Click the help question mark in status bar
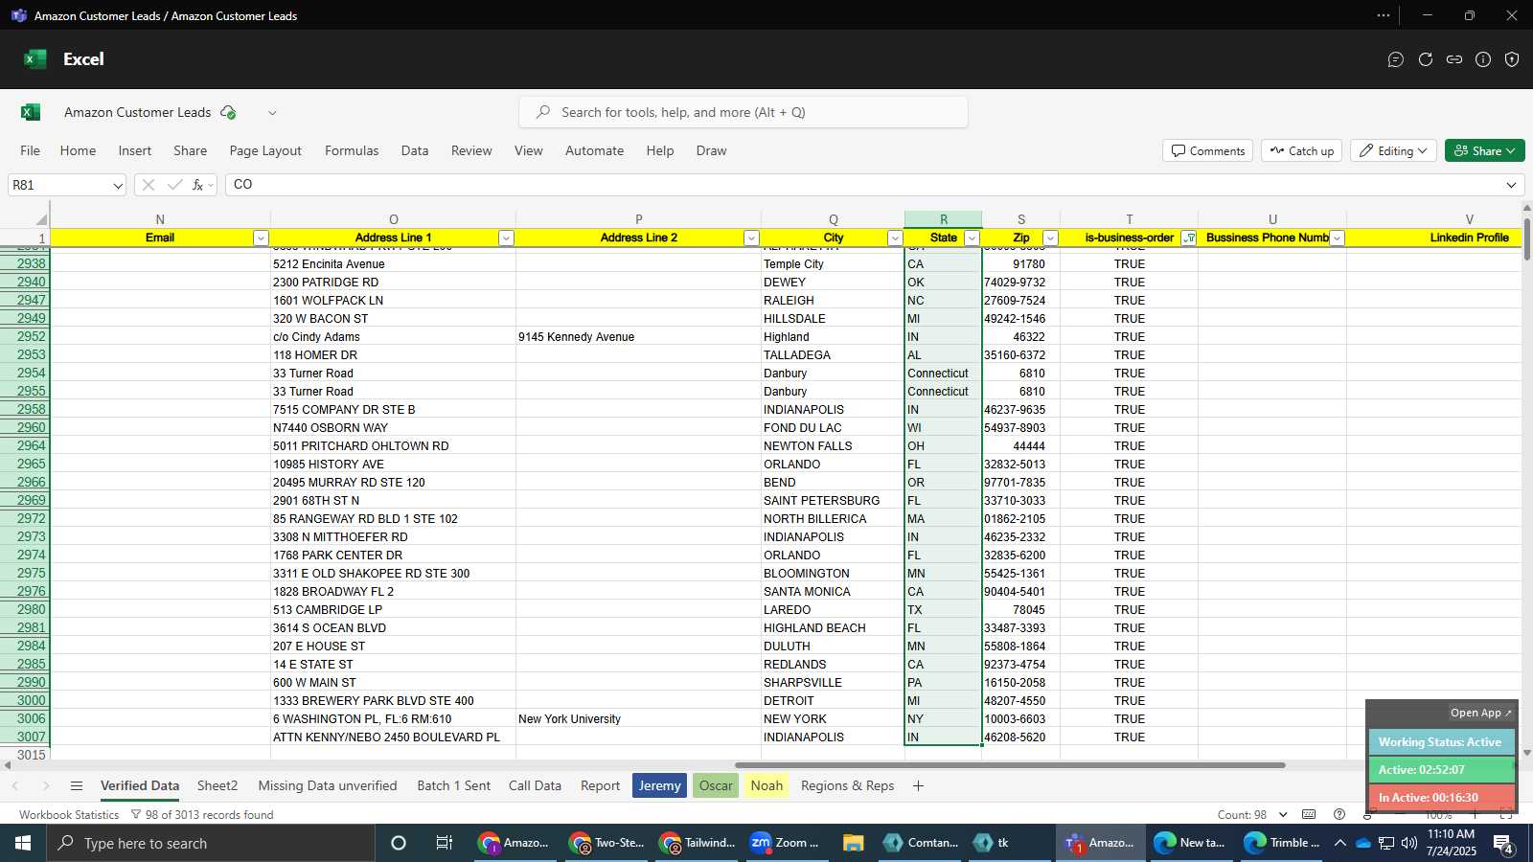Image resolution: width=1533 pixels, height=862 pixels. (1339, 814)
